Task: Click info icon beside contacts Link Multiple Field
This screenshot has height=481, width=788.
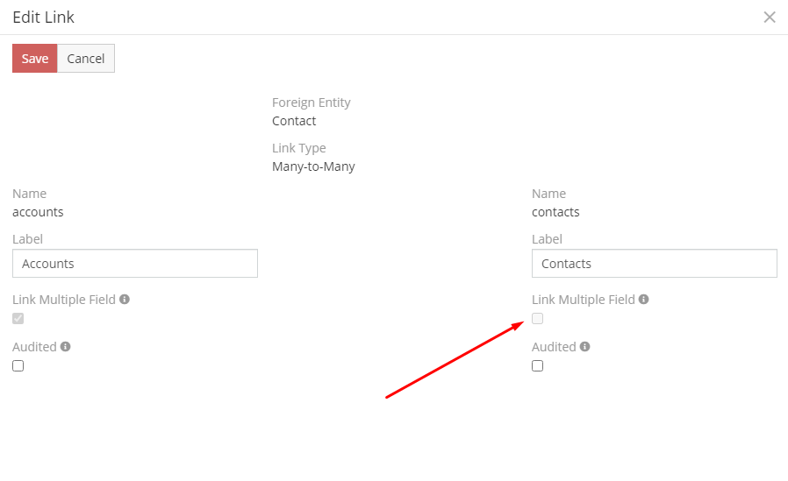Action: pos(644,300)
